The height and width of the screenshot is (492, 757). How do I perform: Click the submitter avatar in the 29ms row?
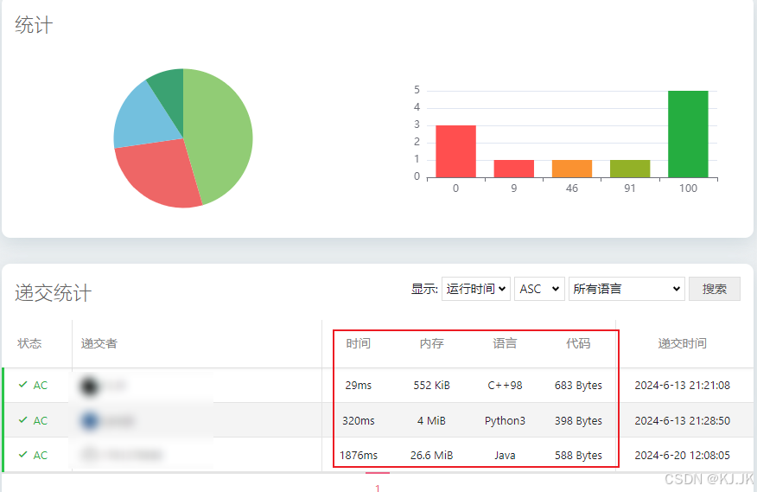click(x=90, y=386)
